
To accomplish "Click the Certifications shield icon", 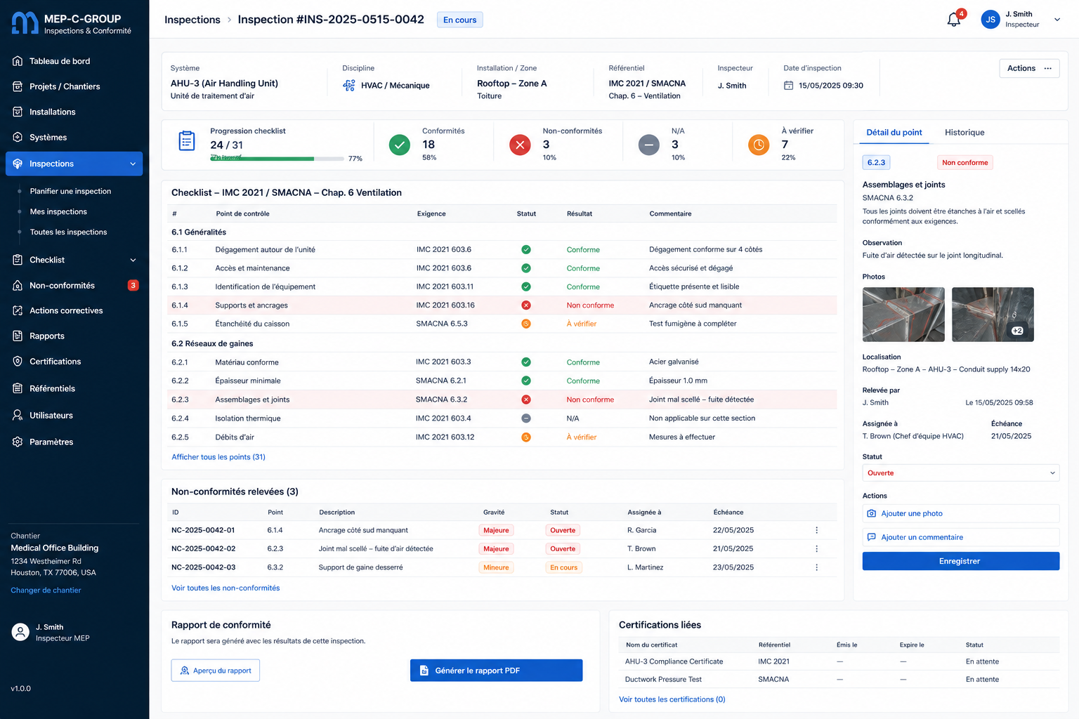I will click(18, 361).
